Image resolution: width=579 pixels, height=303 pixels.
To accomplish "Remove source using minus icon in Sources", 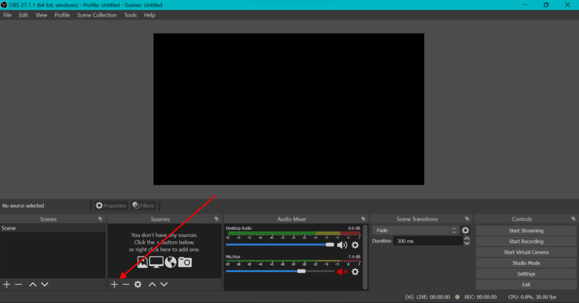I will point(126,284).
